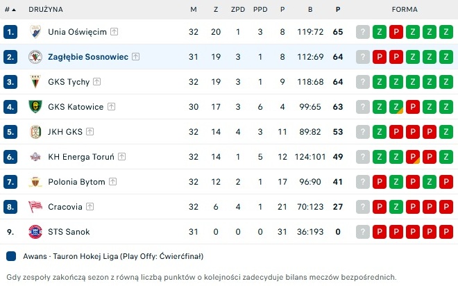458x286 pixels.
Task: Click the Unia Oświęcim team logo
Action: (35, 32)
